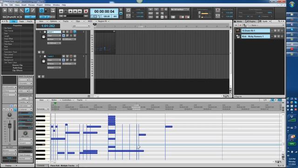Open the Insert menu

24,5
